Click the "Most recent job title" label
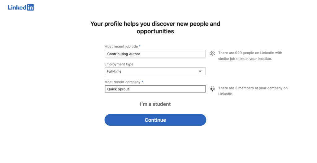The width and height of the screenshot is (317, 163). (x=121, y=46)
